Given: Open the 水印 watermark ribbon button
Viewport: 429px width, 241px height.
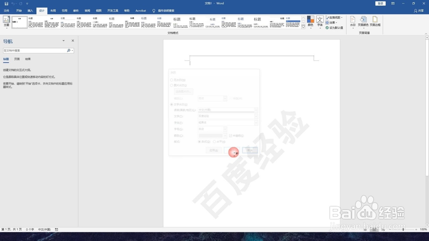Looking at the screenshot, I should click(353, 22).
